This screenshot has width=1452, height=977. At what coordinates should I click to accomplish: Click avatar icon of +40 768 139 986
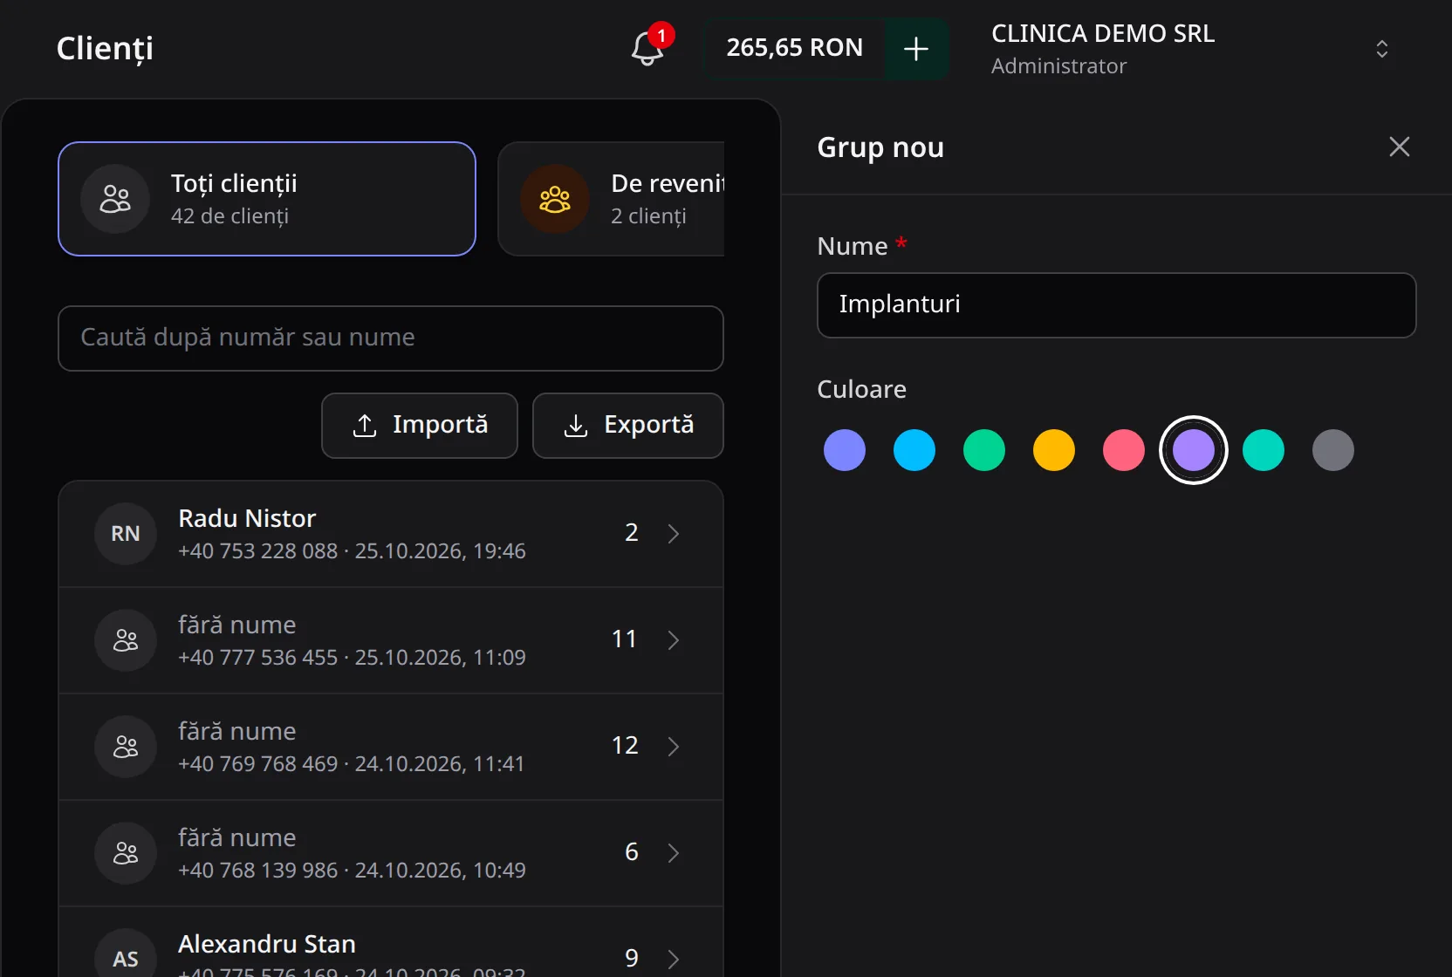coord(126,853)
